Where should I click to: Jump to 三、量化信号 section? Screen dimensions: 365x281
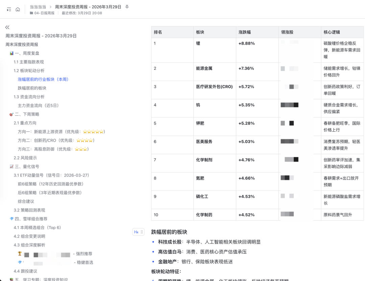click(24, 166)
